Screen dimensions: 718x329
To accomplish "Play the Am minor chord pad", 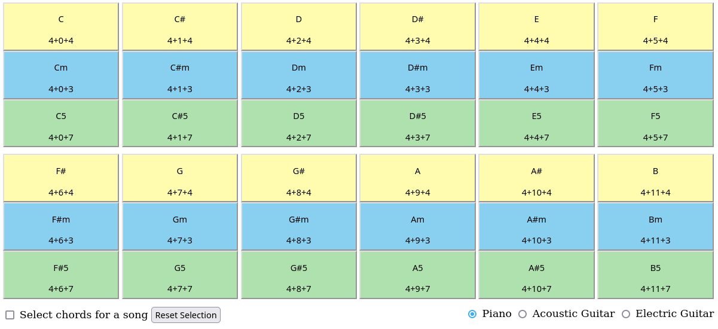I will point(417,227).
